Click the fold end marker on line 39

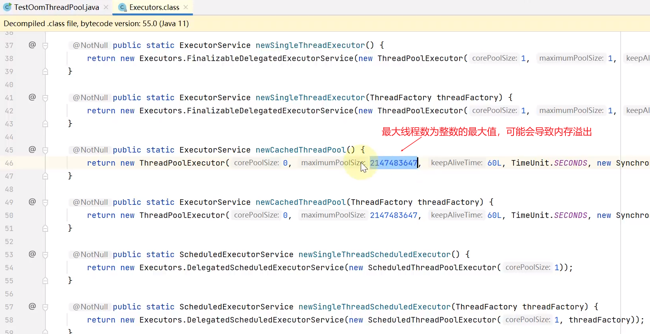(x=45, y=71)
